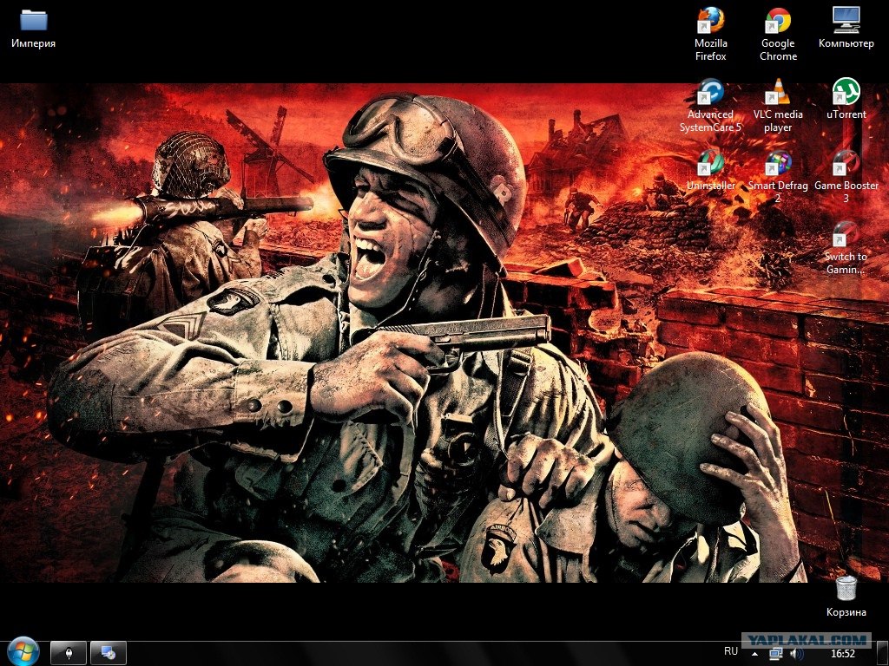Open the Google Chrome shortcut
Viewport: 889px width, 666px height.
click(x=778, y=34)
